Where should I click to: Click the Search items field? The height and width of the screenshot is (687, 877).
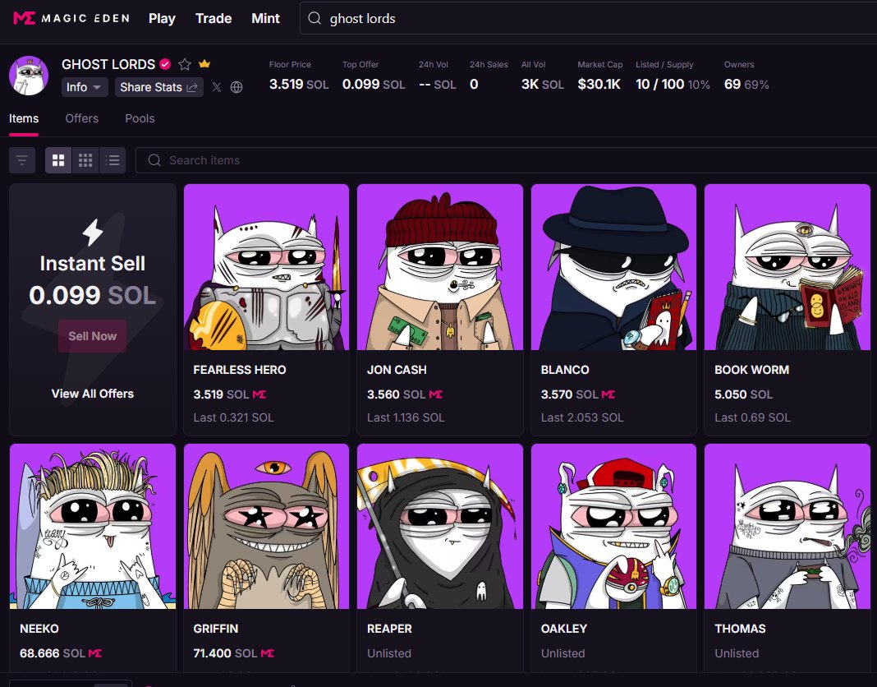click(x=506, y=161)
